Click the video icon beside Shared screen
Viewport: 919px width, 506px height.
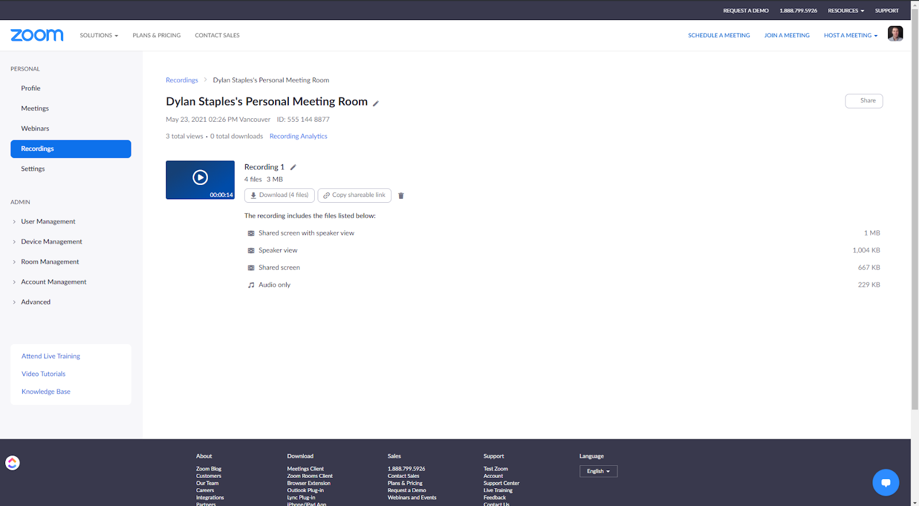pyautogui.click(x=251, y=268)
